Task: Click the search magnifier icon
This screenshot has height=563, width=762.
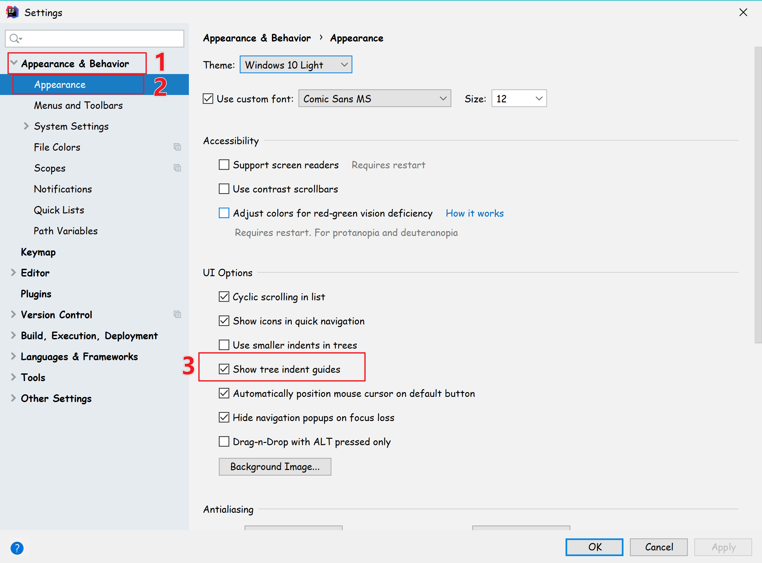Action: tap(14, 39)
